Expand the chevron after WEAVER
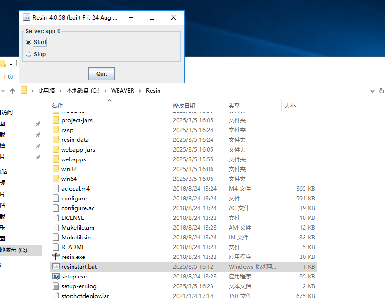385x298 pixels. [x=140, y=91]
